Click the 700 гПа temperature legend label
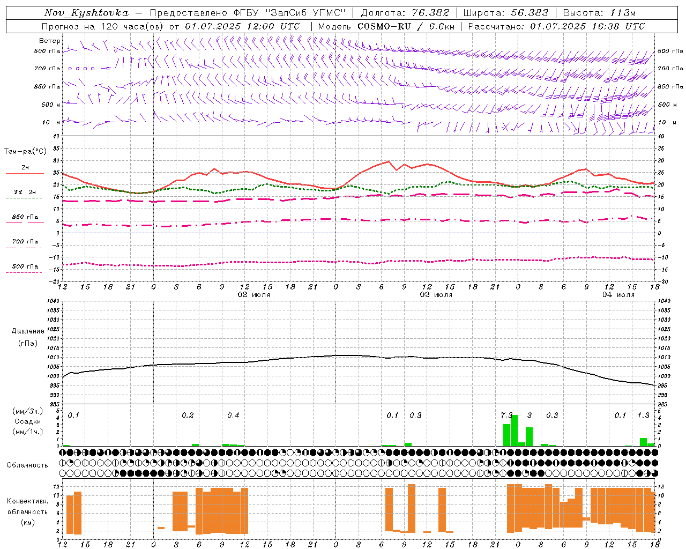The width and height of the screenshot is (686, 549). pos(25,242)
